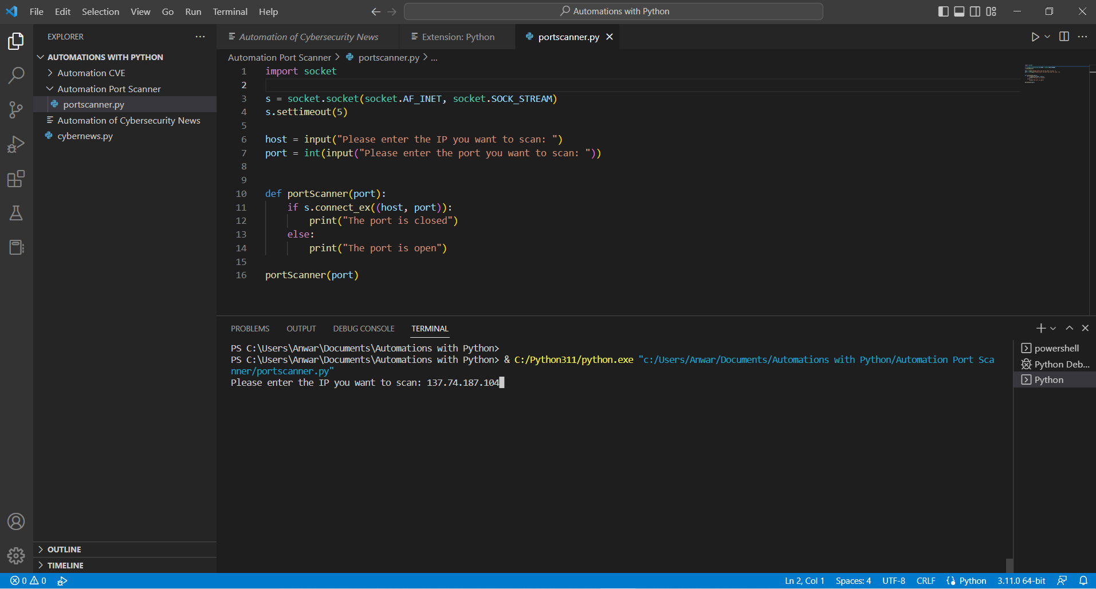The height and width of the screenshot is (589, 1096).
Task: Switch to the Problems panel tab
Action: point(250,329)
